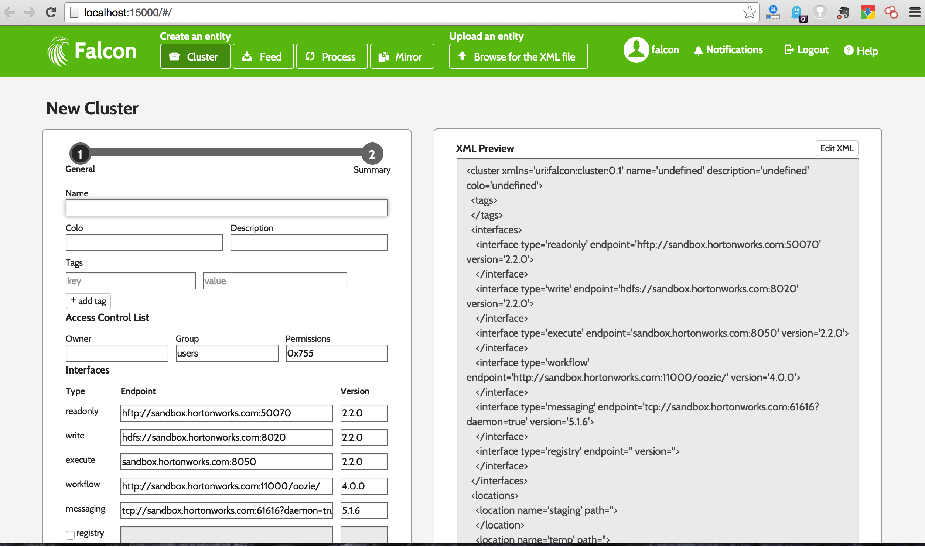Click the Help question mark icon

(x=849, y=51)
